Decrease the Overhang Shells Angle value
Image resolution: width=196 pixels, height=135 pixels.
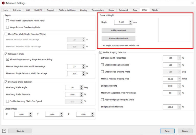click(x=81, y=89)
